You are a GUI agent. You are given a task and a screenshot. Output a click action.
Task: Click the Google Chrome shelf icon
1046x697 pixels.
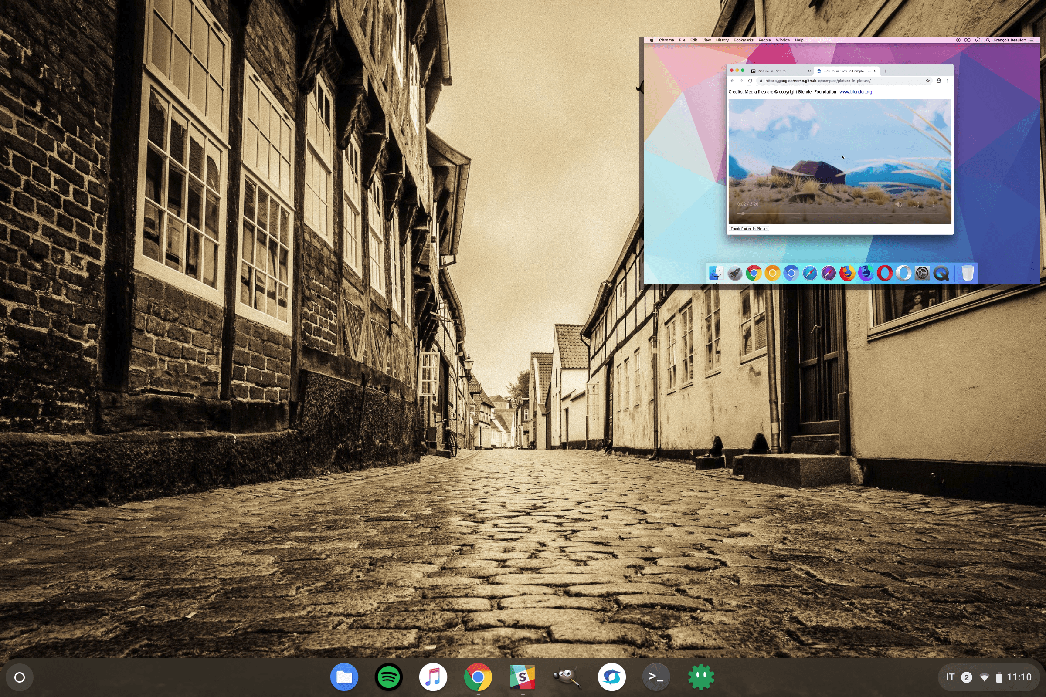coord(478,677)
